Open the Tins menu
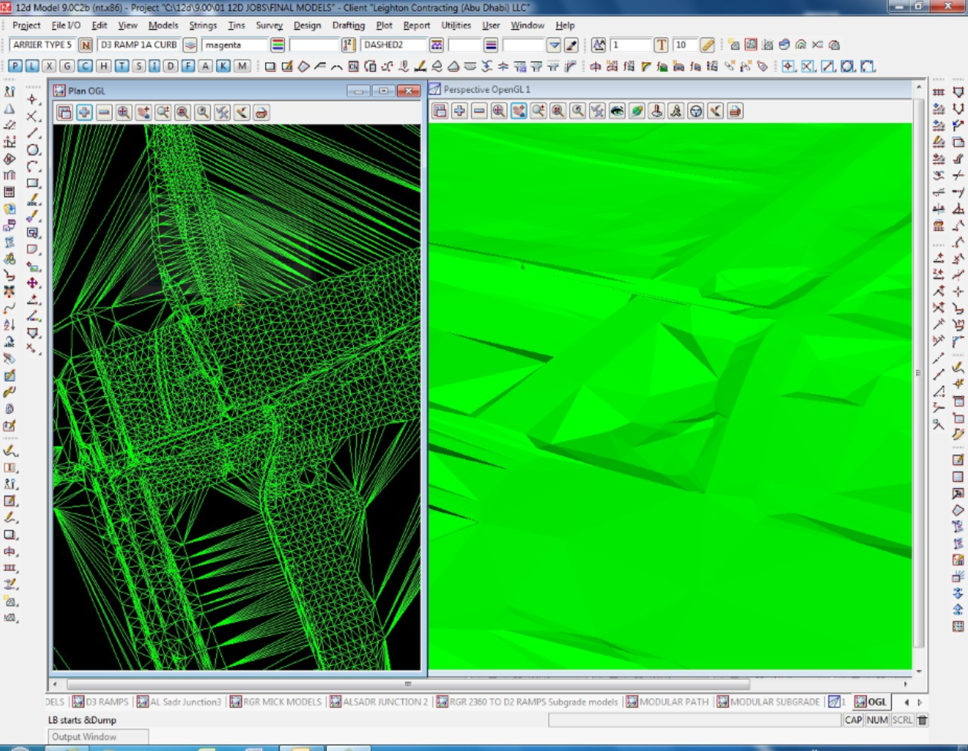This screenshot has height=751, width=968. tap(237, 25)
